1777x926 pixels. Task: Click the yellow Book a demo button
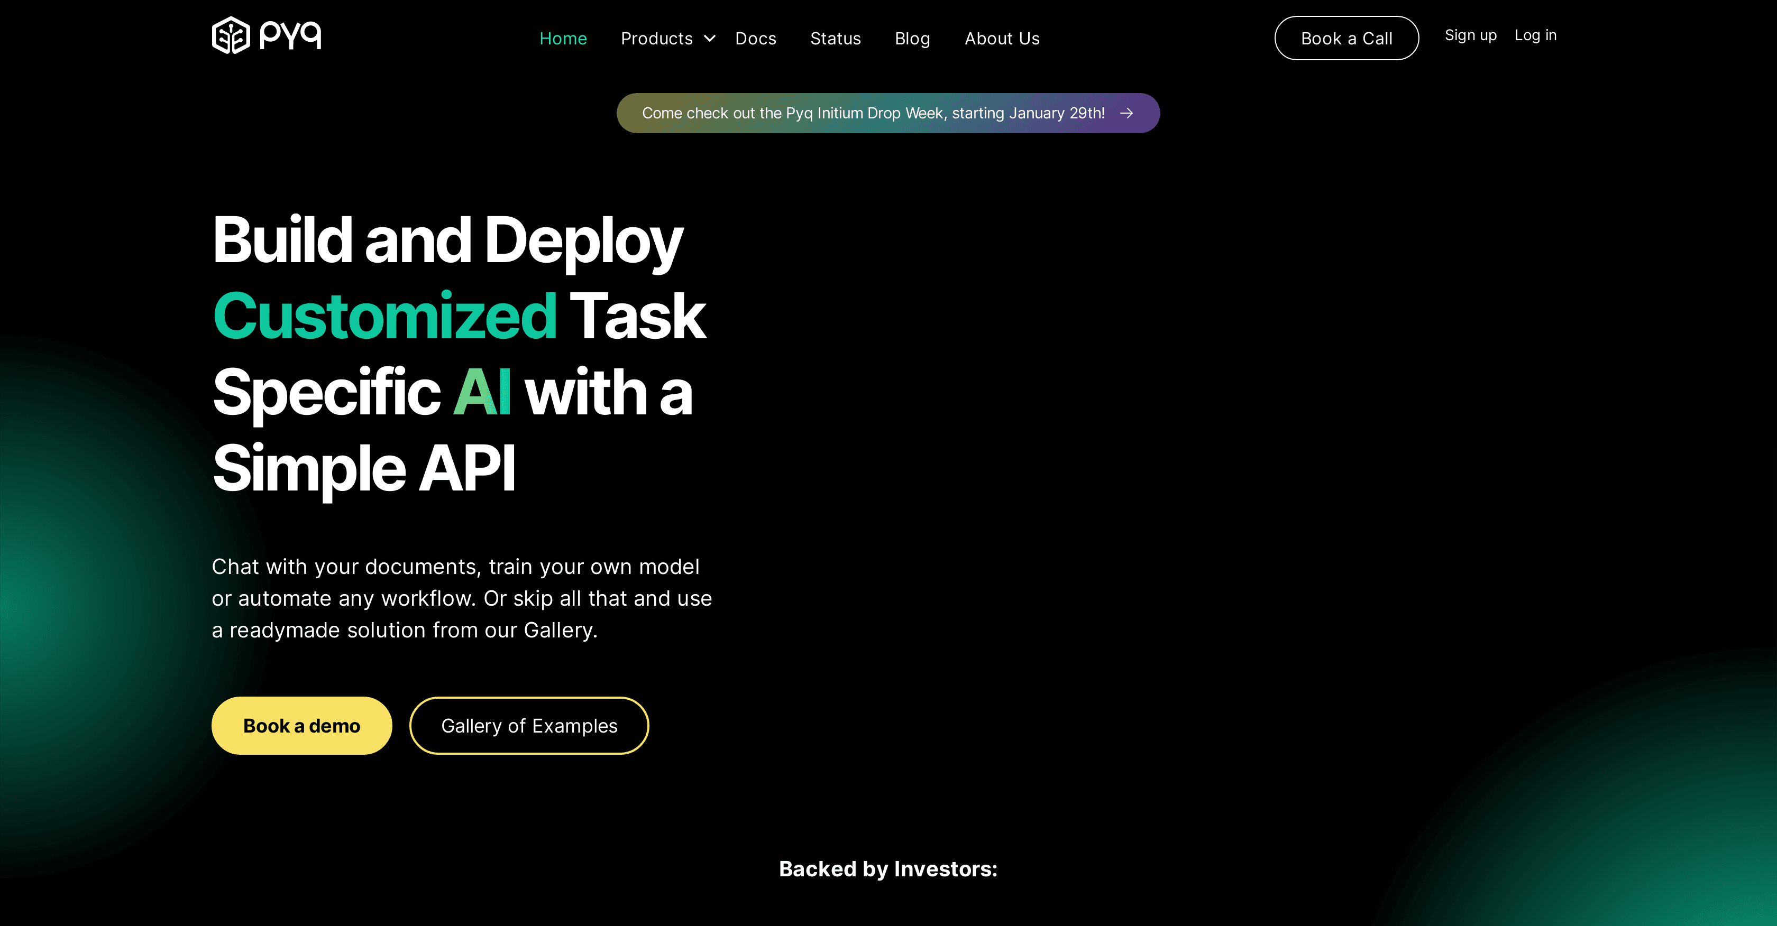click(301, 725)
